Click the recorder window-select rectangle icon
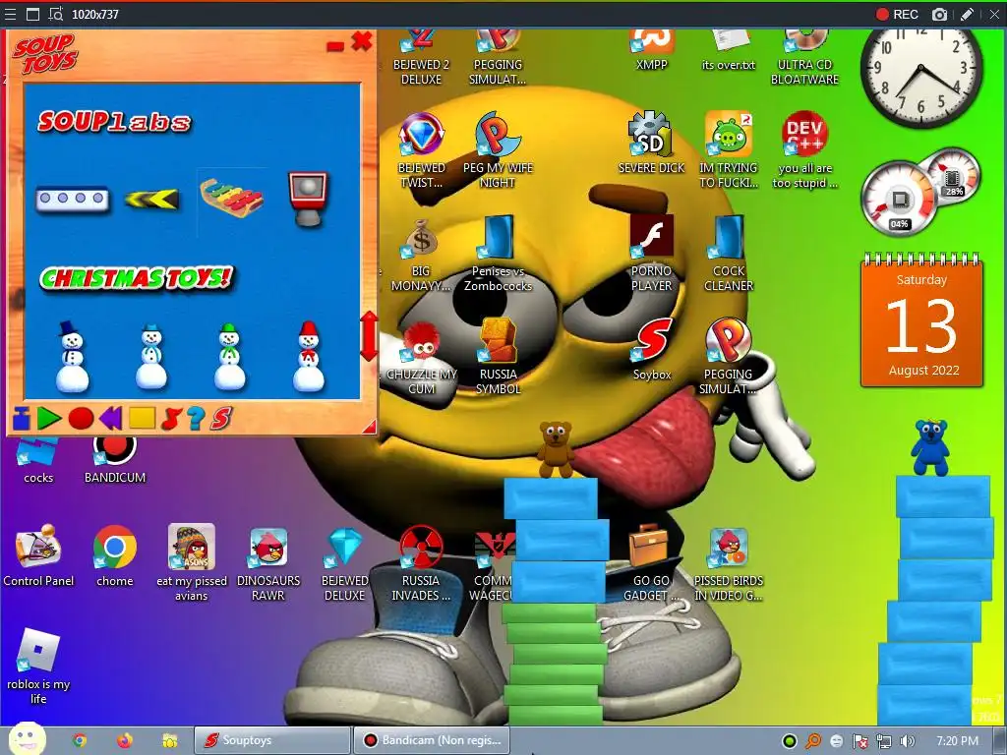 (32, 14)
